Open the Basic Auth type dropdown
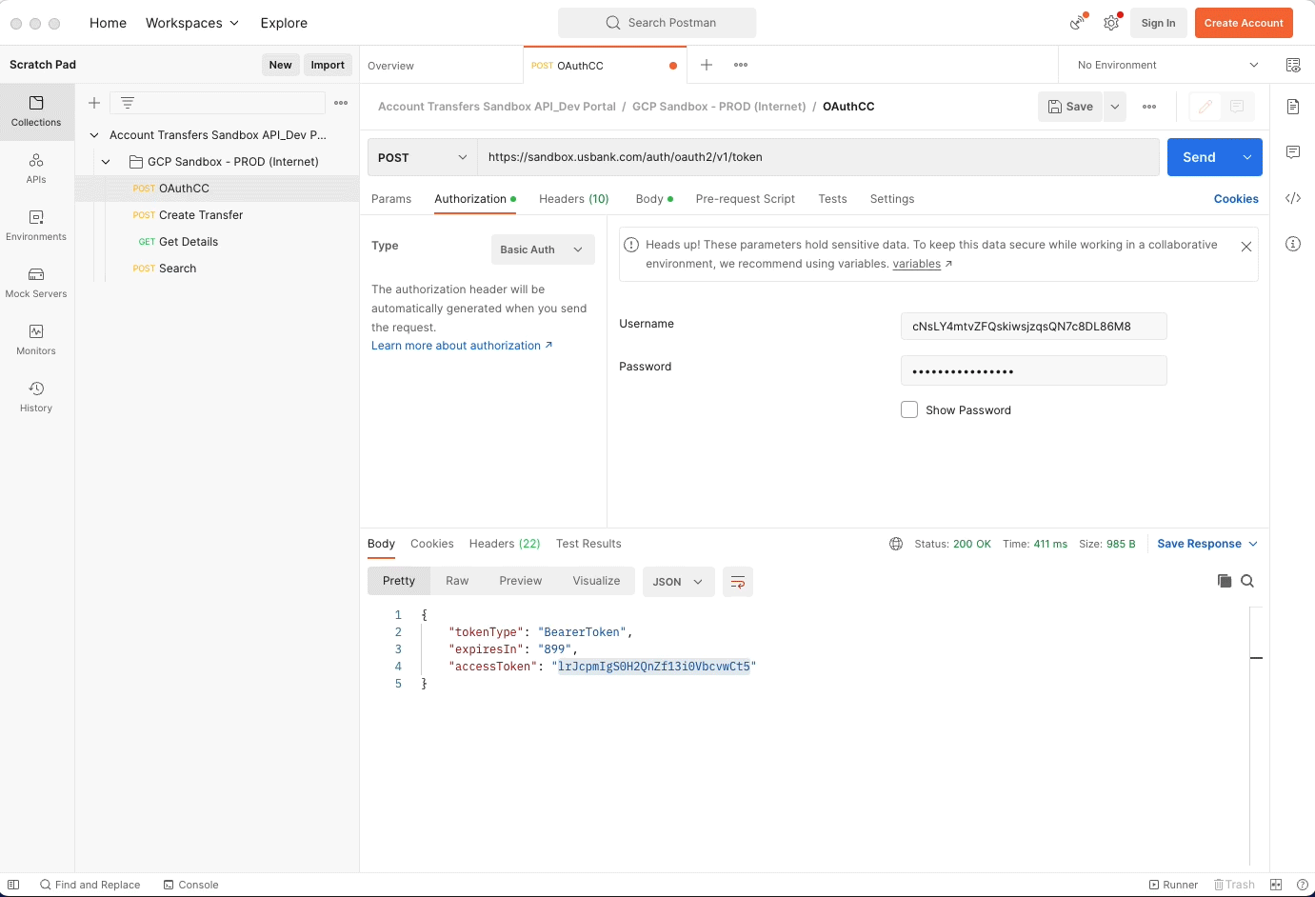Viewport: 1315px width, 897px height. 543,249
